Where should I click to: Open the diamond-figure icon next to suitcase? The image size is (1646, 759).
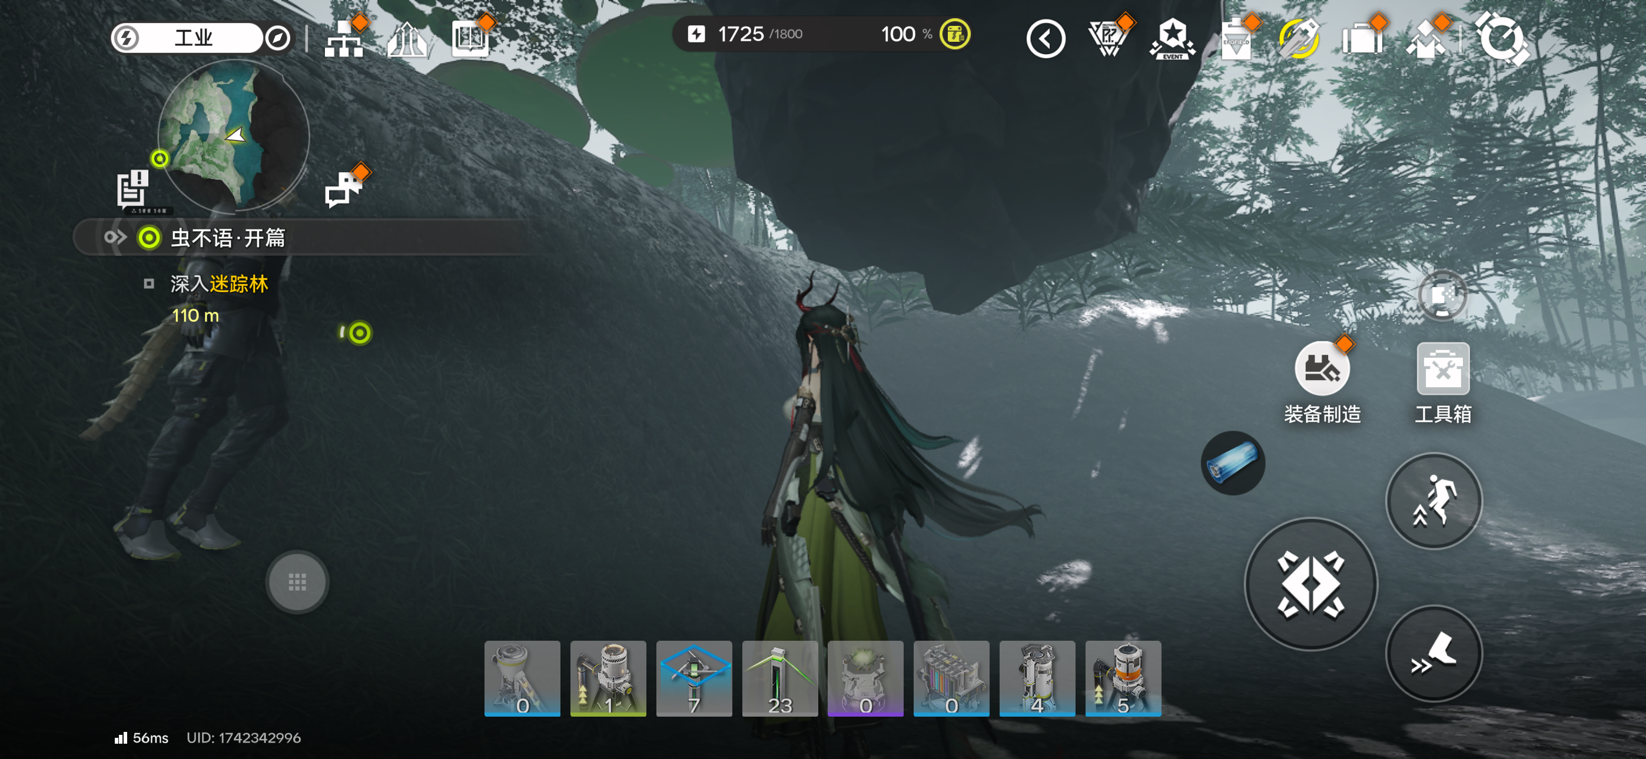pos(1427,39)
